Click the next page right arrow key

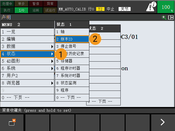(x=162, y=122)
